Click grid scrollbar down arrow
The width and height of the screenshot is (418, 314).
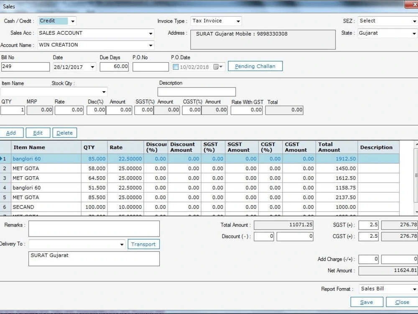(x=416, y=212)
